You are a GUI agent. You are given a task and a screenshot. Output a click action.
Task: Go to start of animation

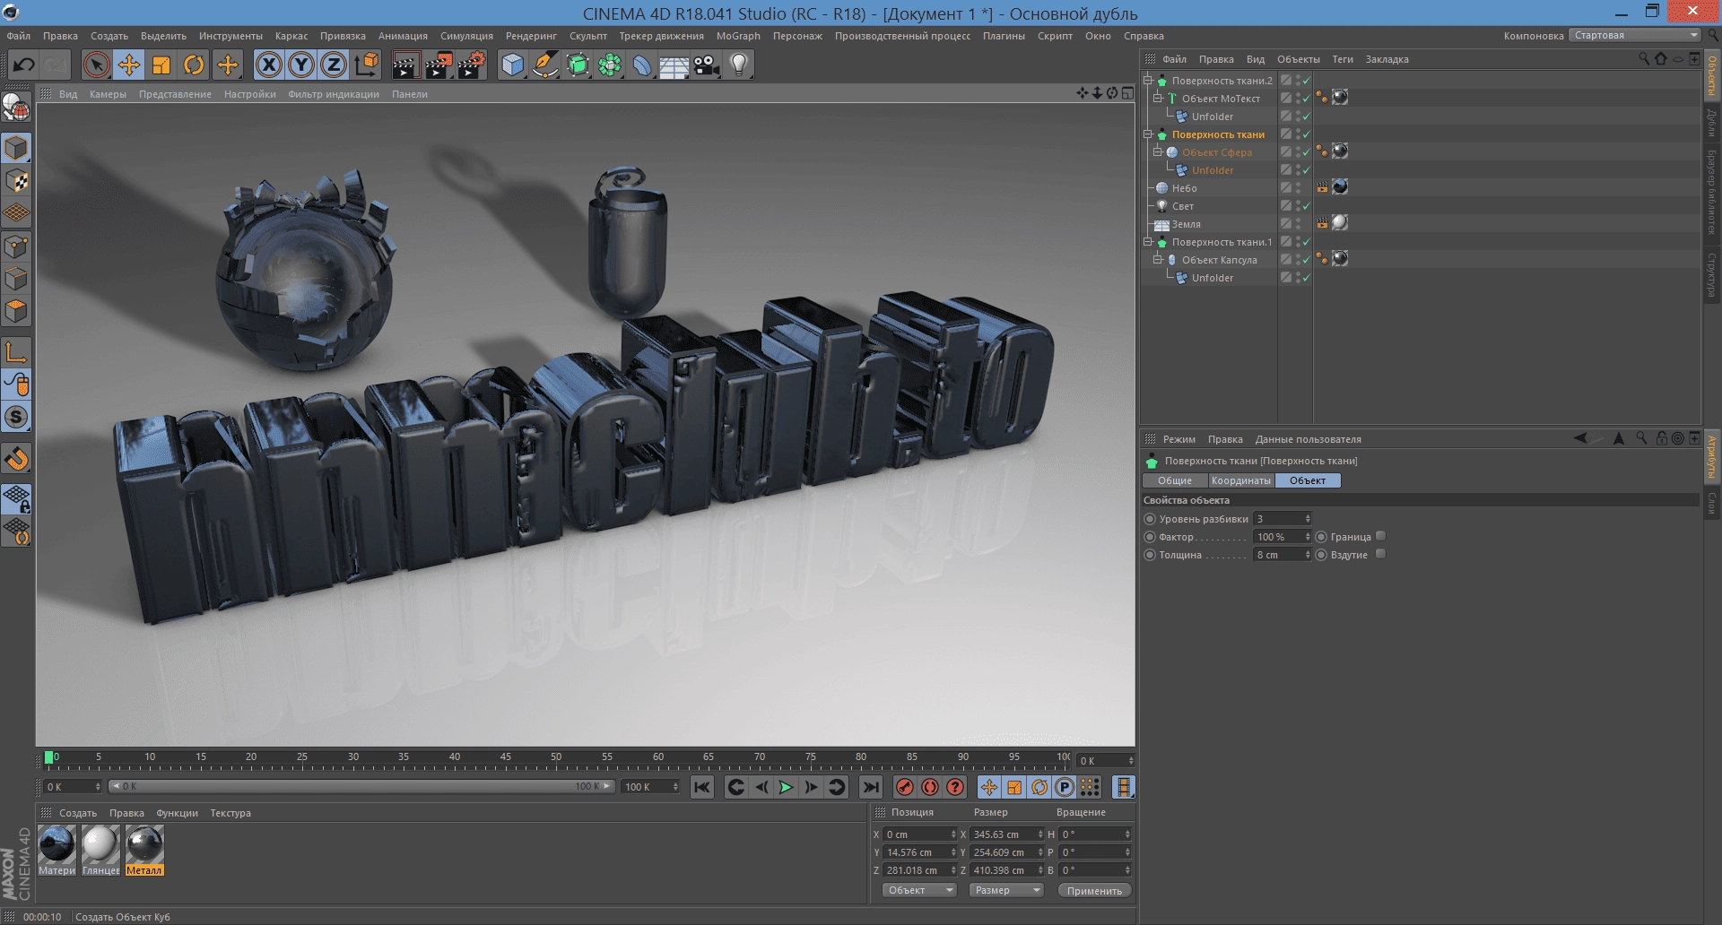tap(702, 787)
